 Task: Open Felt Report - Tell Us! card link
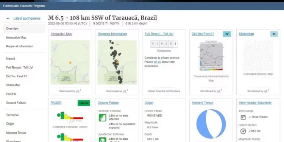[x=159, y=34]
